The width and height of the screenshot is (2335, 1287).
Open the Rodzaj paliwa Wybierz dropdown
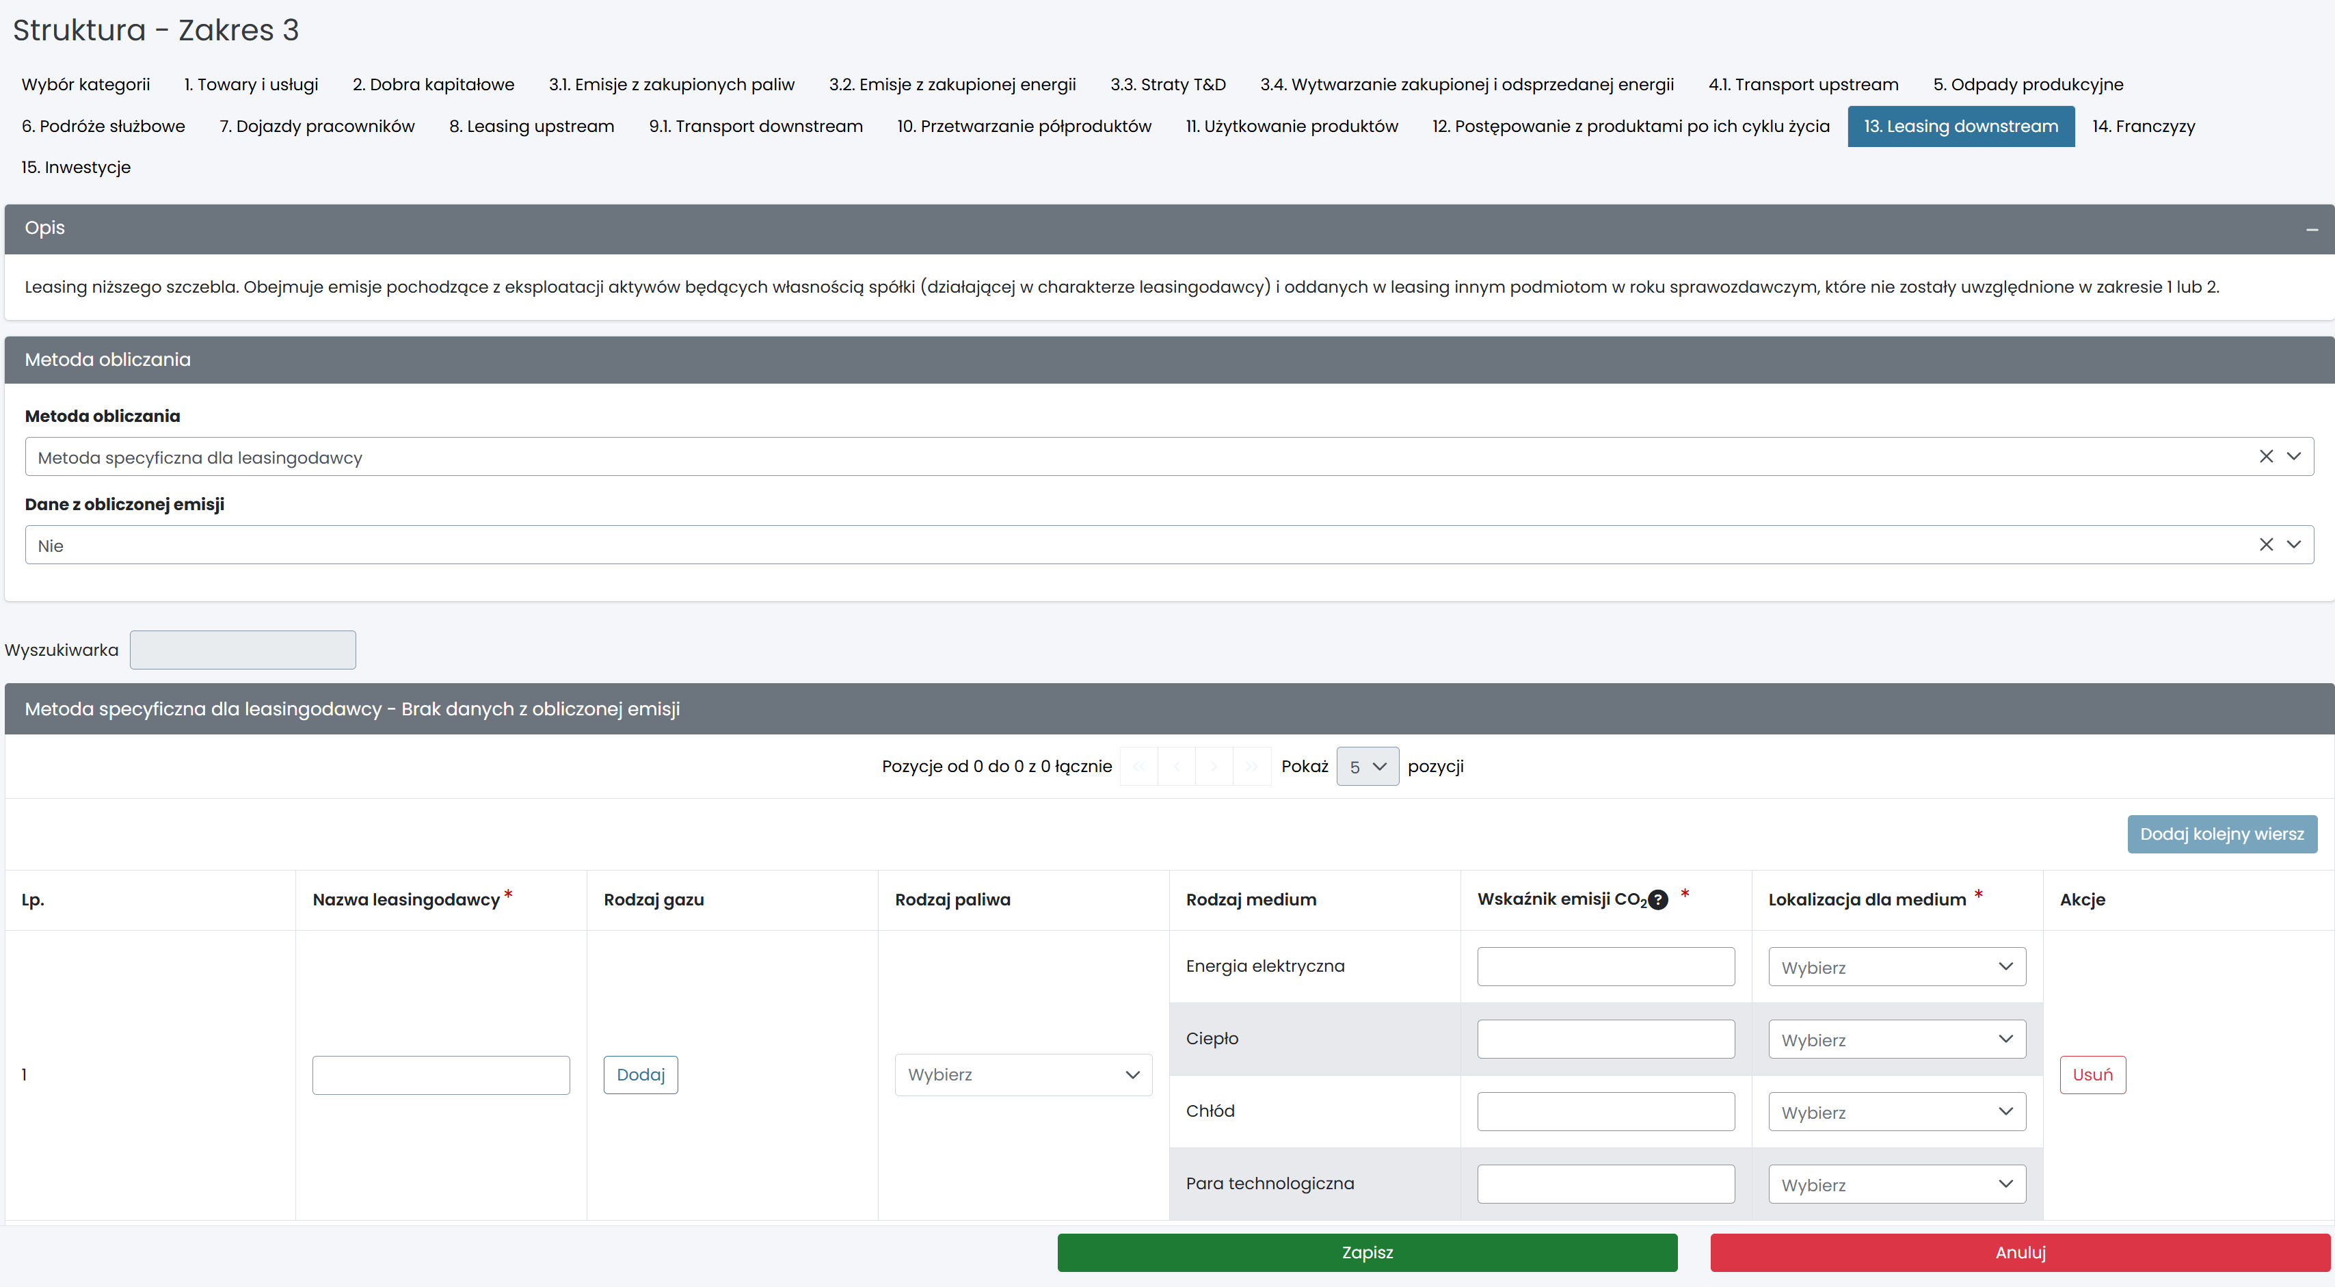1022,1075
